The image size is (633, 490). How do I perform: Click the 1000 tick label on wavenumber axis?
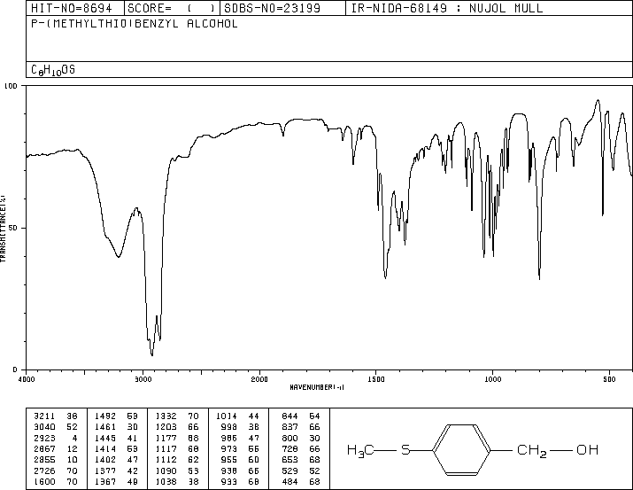point(492,379)
